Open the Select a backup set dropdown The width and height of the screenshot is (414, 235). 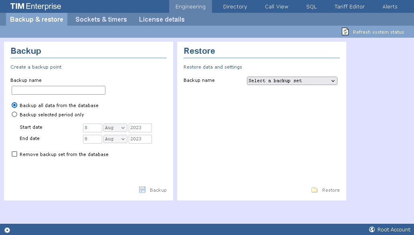292,81
